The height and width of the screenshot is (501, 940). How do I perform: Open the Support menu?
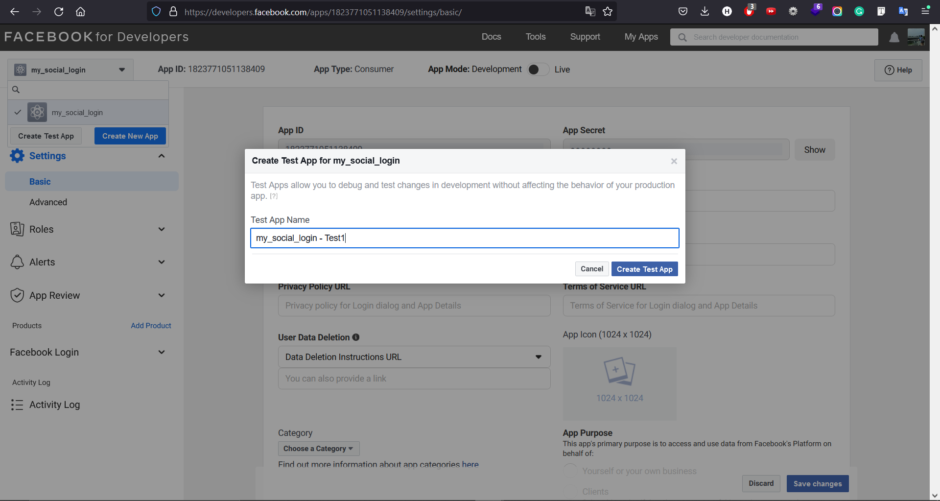coord(585,37)
